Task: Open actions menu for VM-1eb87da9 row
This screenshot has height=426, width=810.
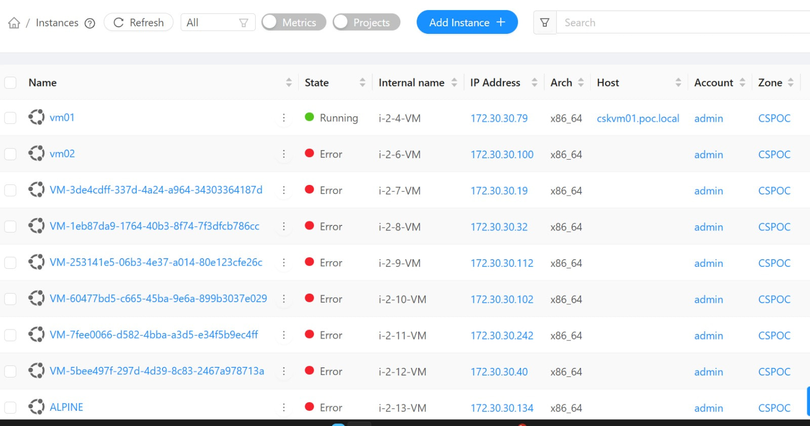Action: coord(283,226)
